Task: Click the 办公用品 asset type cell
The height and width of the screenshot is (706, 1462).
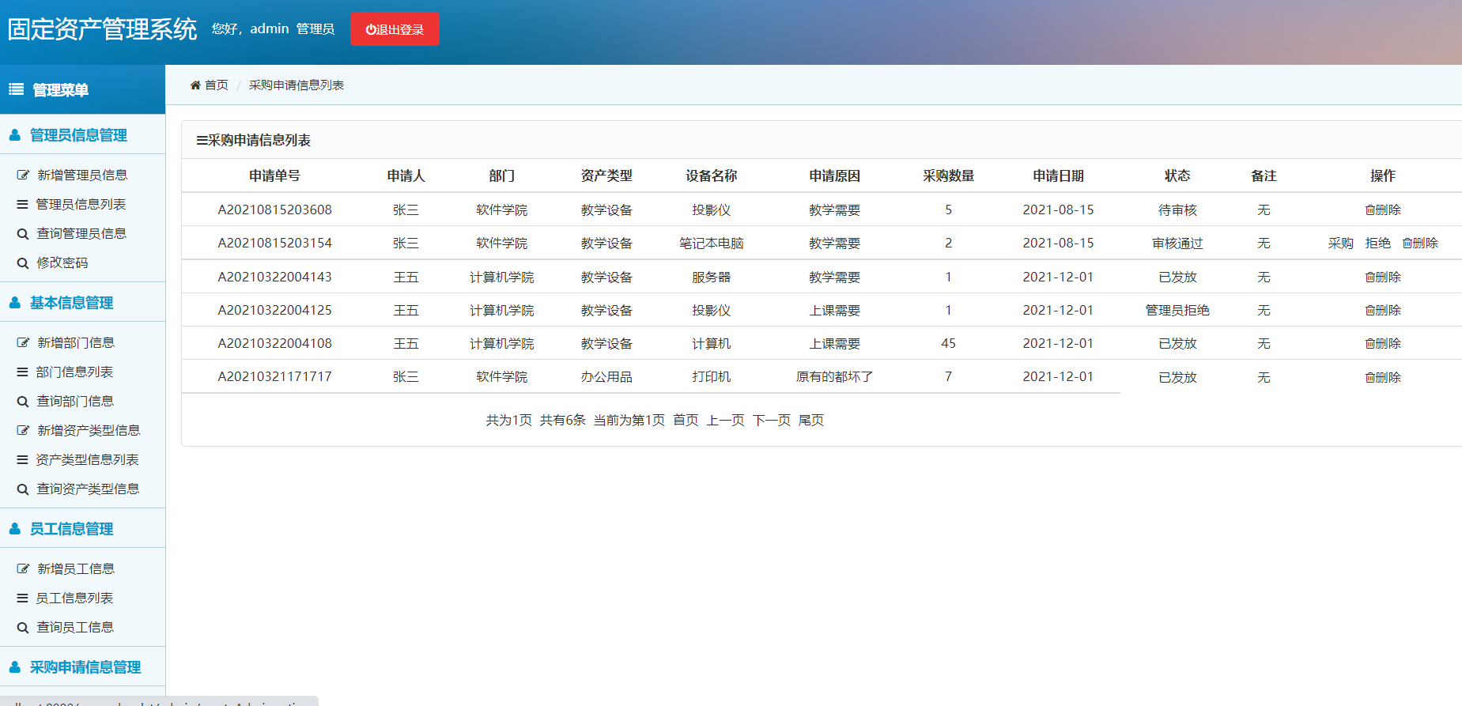Action: [x=606, y=377]
